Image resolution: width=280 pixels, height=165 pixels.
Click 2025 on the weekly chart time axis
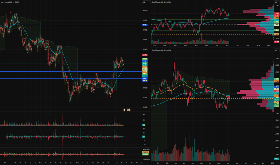point(196,46)
